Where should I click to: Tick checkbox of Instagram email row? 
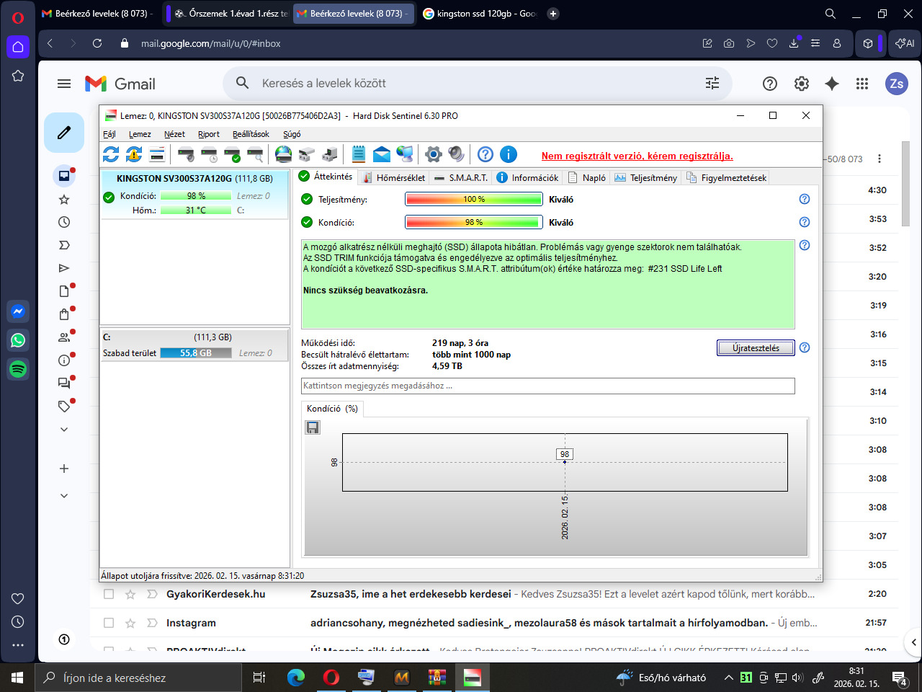109,623
